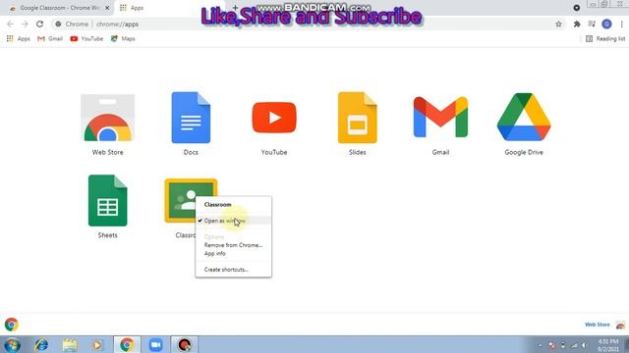
Task: Open the Gmail app icon
Action: pyautogui.click(x=440, y=118)
